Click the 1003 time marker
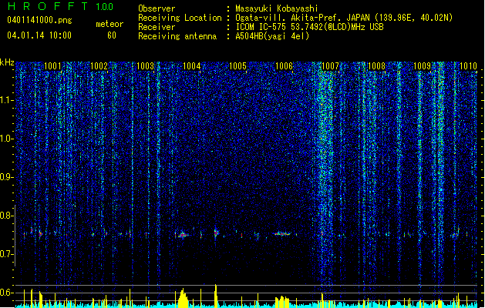 145,65
